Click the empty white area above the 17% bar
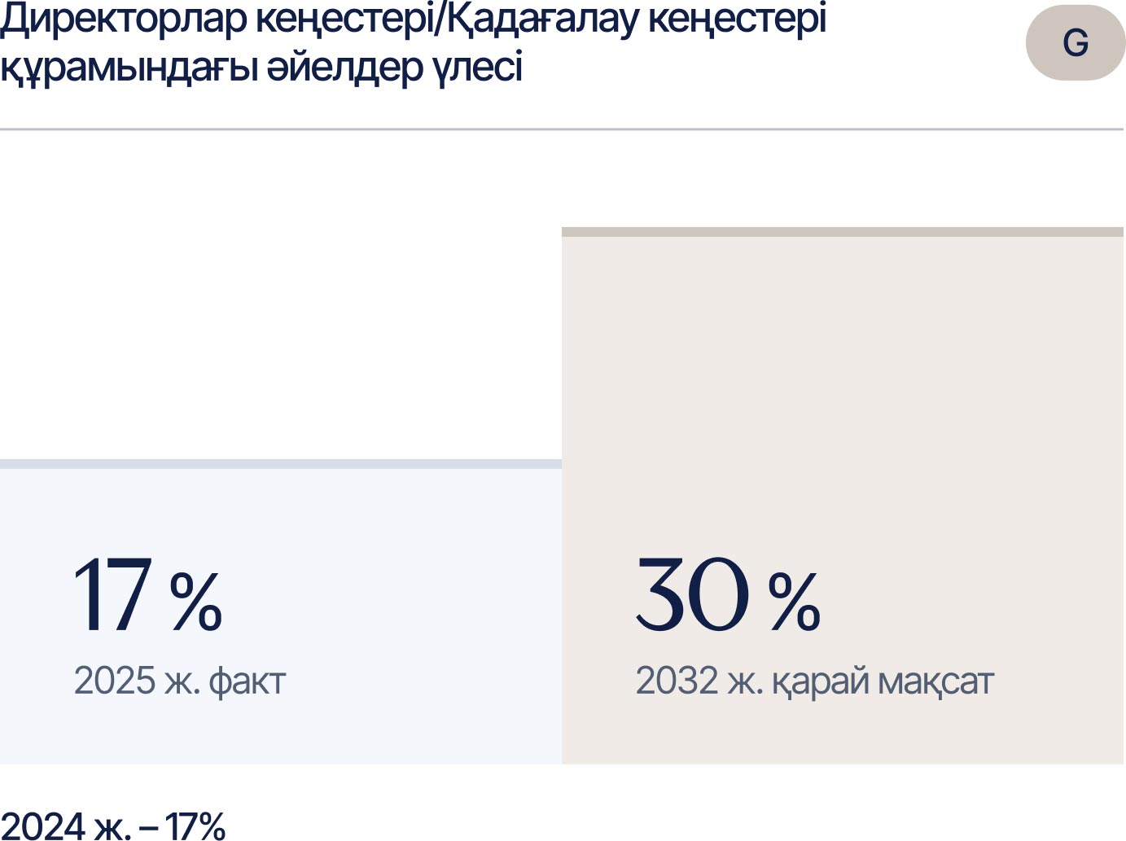 (x=281, y=295)
